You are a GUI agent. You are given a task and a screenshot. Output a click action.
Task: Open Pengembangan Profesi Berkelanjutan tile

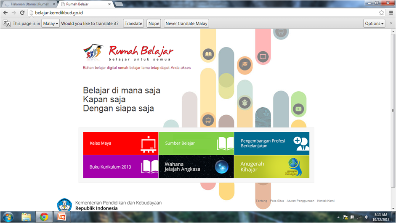272,143
